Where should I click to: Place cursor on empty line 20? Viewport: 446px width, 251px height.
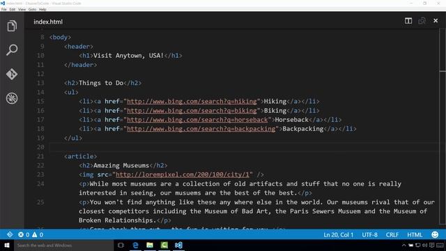click(245, 147)
